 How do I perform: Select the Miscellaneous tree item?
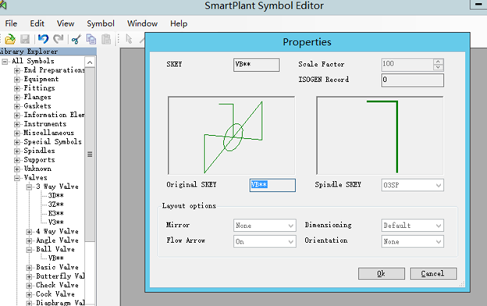click(x=48, y=133)
